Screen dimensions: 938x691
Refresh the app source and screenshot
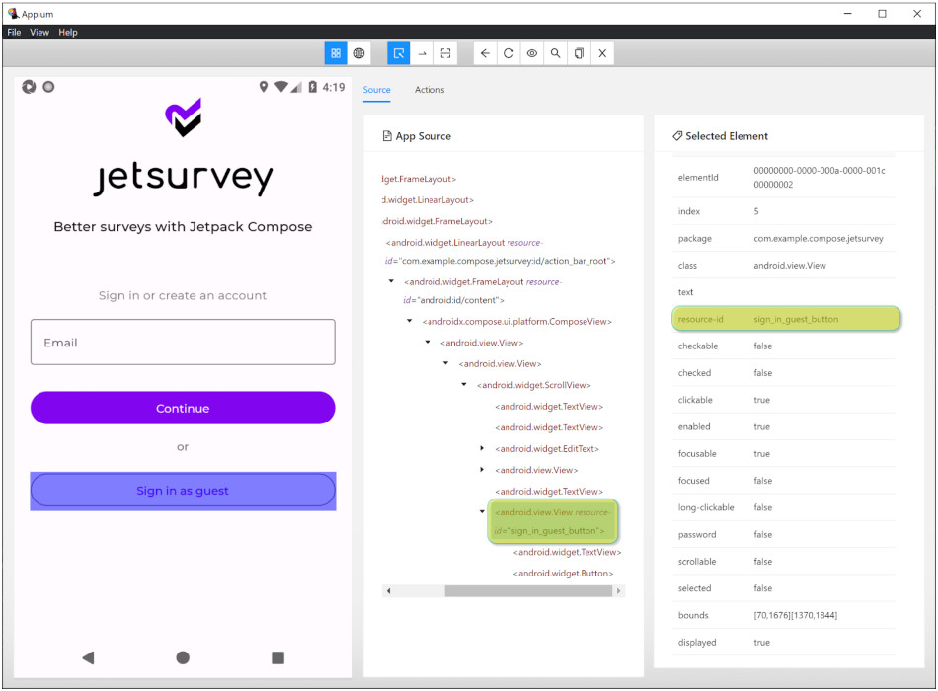[508, 53]
